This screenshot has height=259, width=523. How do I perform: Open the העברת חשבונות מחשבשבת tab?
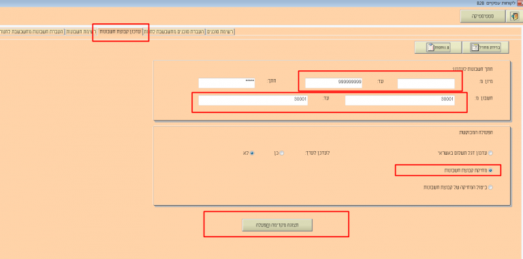(x=32, y=32)
